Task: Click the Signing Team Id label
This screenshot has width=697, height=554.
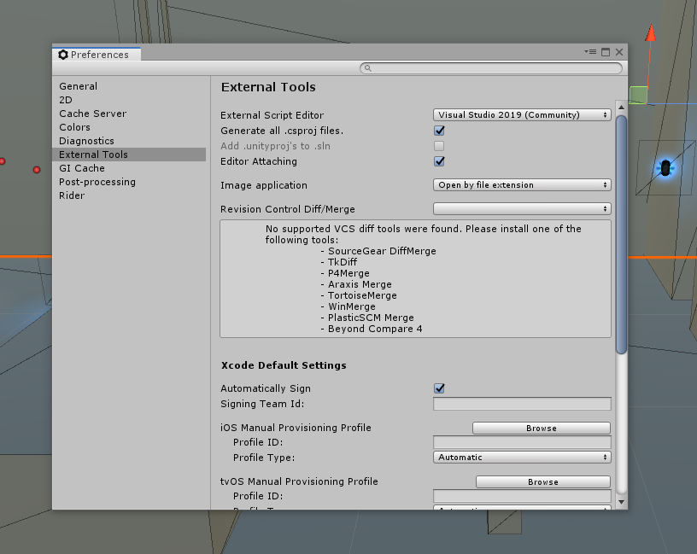Action: (x=262, y=404)
